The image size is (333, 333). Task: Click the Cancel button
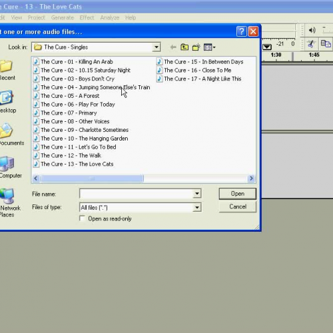pos(238,206)
